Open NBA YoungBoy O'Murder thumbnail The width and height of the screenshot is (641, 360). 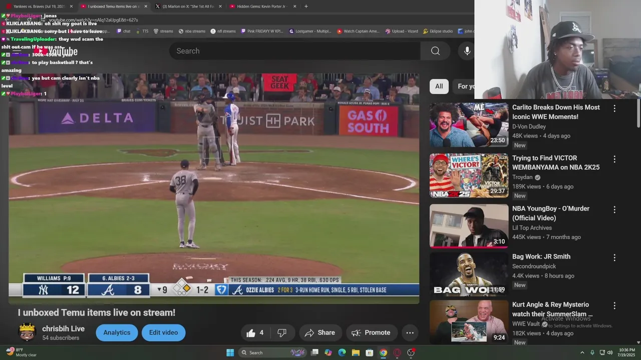[x=469, y=226]
